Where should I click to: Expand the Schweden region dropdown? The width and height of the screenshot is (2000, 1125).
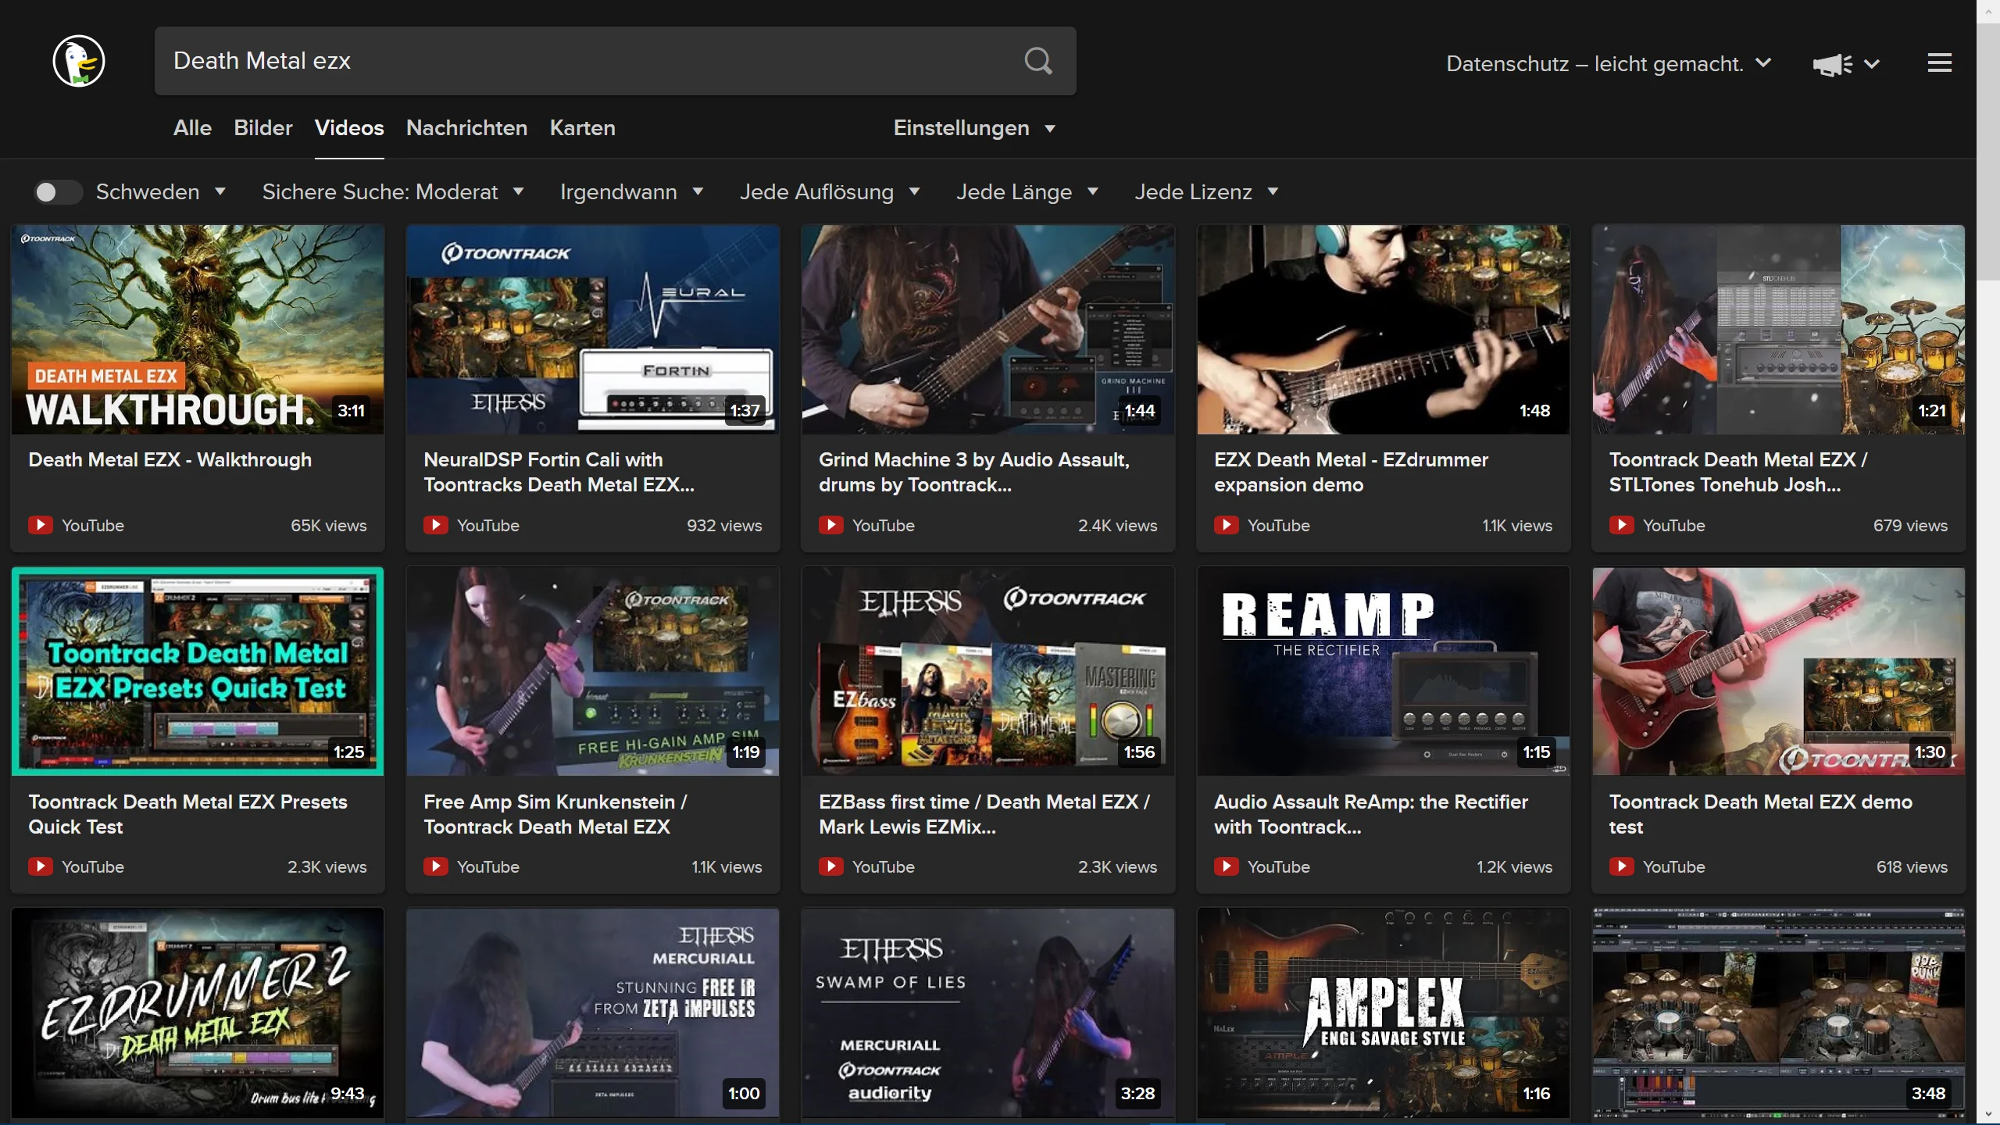tap(161, 192)
